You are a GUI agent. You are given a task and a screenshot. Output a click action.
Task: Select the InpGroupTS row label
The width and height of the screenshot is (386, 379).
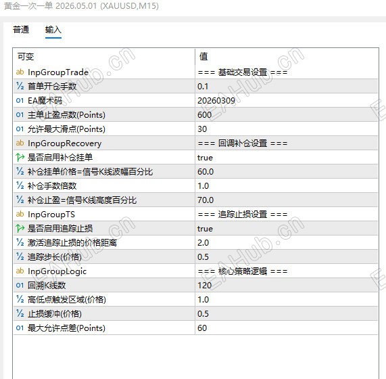point(51,215)
